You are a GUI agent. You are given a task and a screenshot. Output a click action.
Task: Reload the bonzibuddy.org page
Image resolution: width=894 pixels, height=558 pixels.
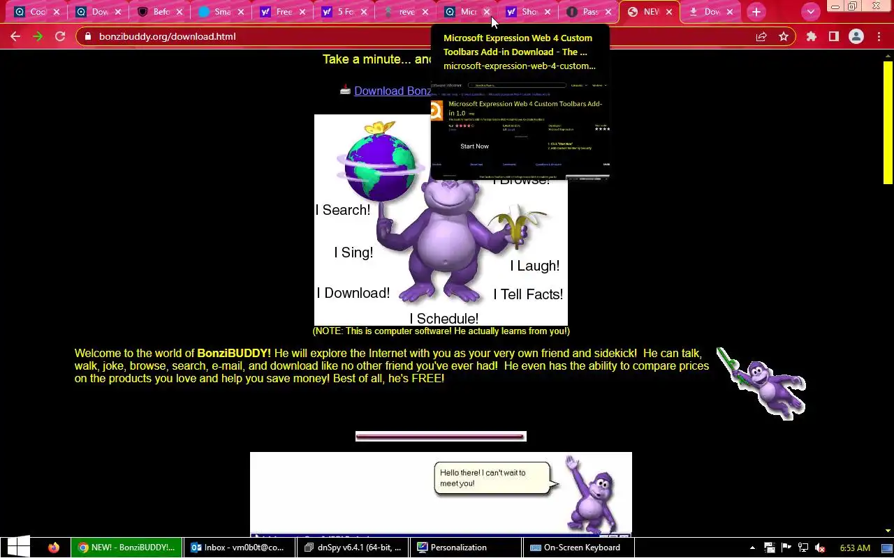click(60, 36)
